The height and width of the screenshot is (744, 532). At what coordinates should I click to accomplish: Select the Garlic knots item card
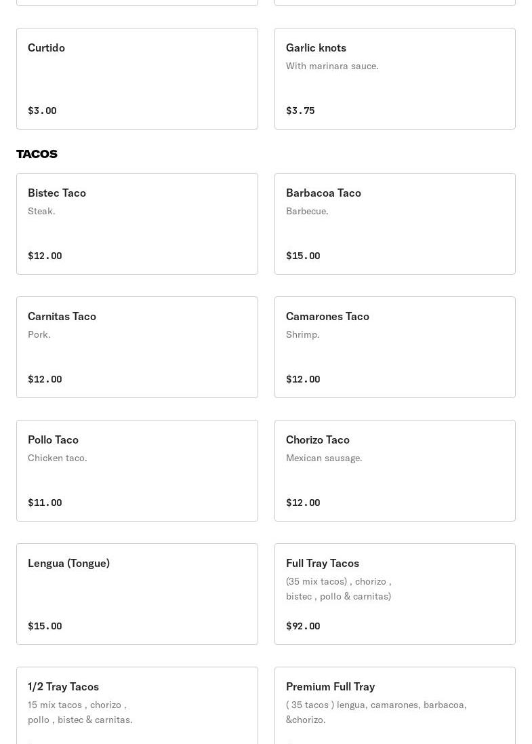(394, 79)
